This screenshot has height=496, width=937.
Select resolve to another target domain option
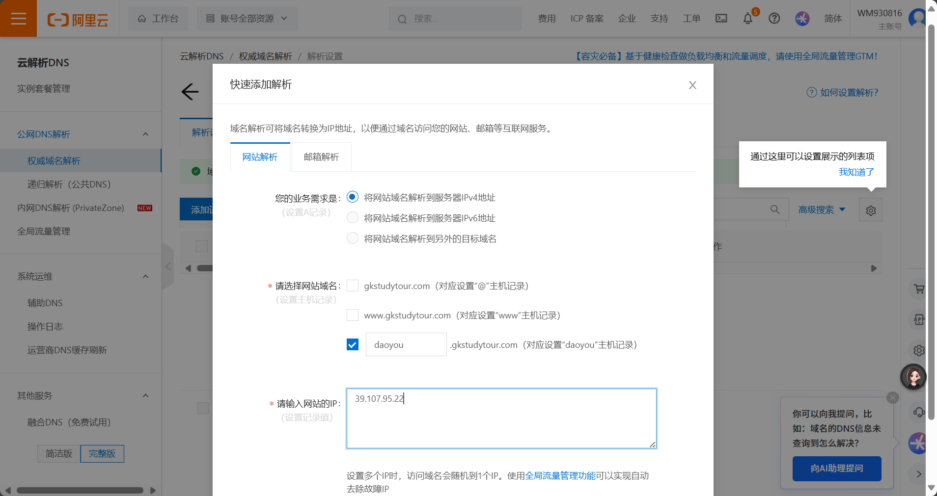click(x=353, y=238)
